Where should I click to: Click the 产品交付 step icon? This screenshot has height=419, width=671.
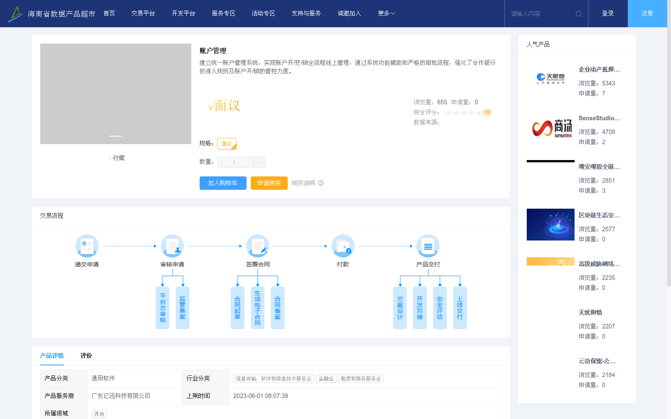(x=428, y=246)
